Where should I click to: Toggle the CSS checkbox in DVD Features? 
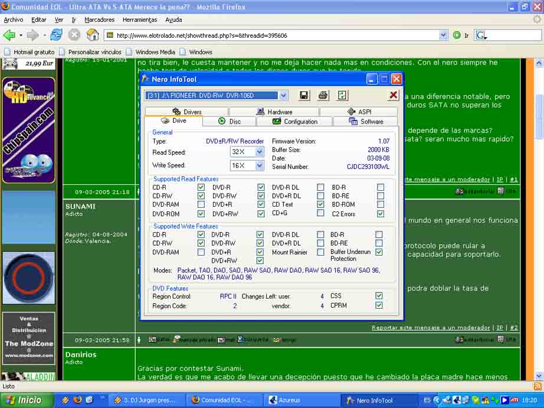(x=379, y=296)
